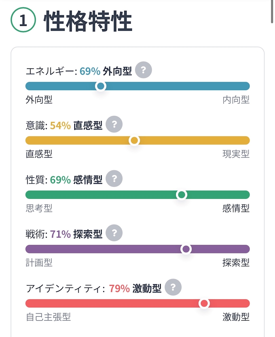Click the 現実型 label under the yellow bar
The width and height of the screenshot is (275, 337).
[x=236, y=154]
